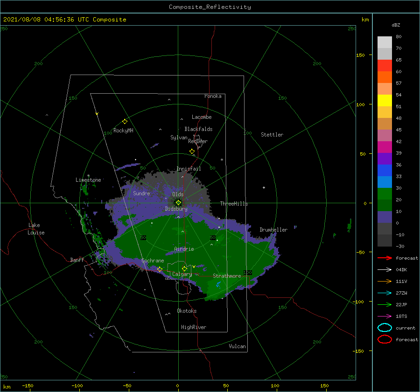Select the dark green 10-20 dBZ swatch
420x392 pixels.
tap(385, 205)
